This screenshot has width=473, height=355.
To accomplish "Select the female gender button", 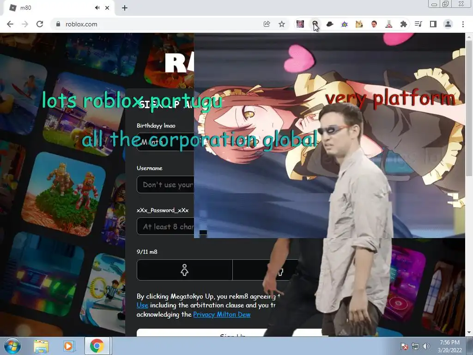I will tap(185, 270).
